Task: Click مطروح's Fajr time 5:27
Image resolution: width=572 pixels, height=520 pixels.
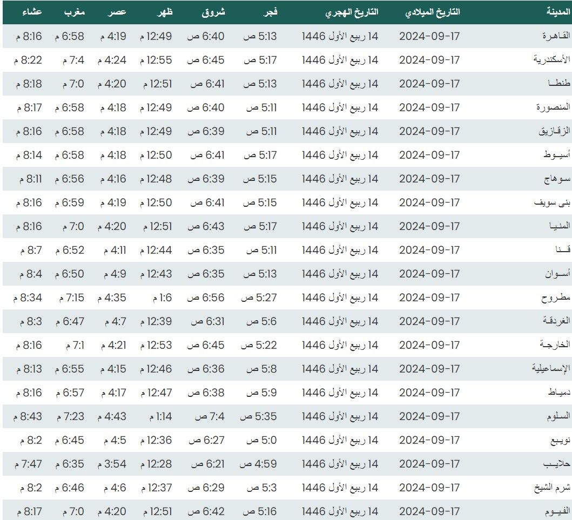Action: [x=259, y=298]
